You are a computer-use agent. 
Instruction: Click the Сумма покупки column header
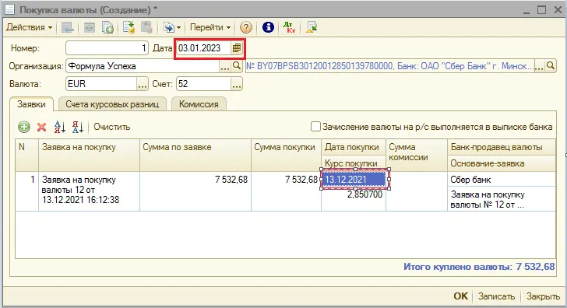click(286, 156)
